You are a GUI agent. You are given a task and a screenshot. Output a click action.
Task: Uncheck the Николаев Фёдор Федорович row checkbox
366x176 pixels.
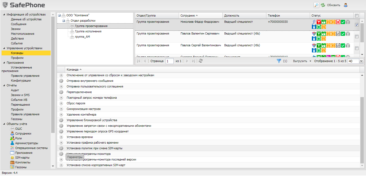pos(357,25)
